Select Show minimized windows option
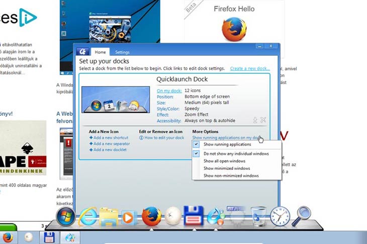This screenshot has height=244, width=367. click(x=226, y=168)
